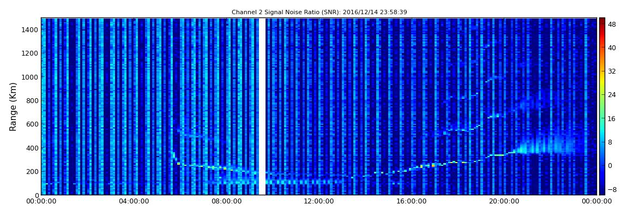This screenshot has height=222, width=627.
Task: Click the 08:00:00 time tick label
Action: click(x=226, y=201)
